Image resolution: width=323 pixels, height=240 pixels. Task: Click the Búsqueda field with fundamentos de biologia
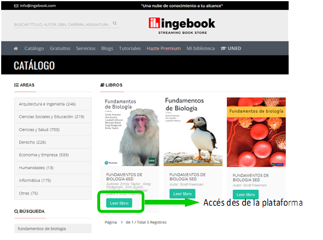(53, 229)
